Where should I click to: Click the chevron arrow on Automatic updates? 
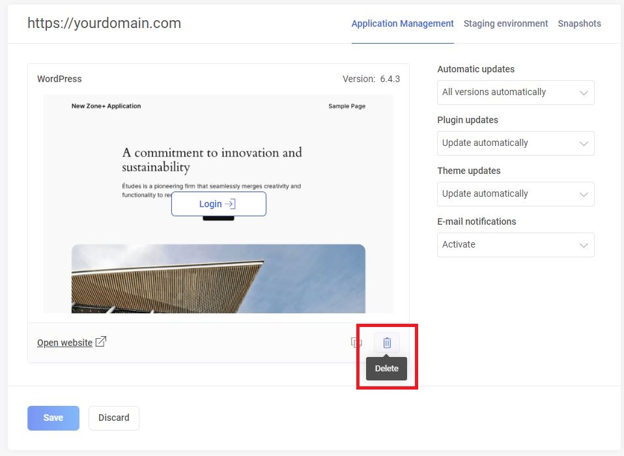[x=584, y=93]
